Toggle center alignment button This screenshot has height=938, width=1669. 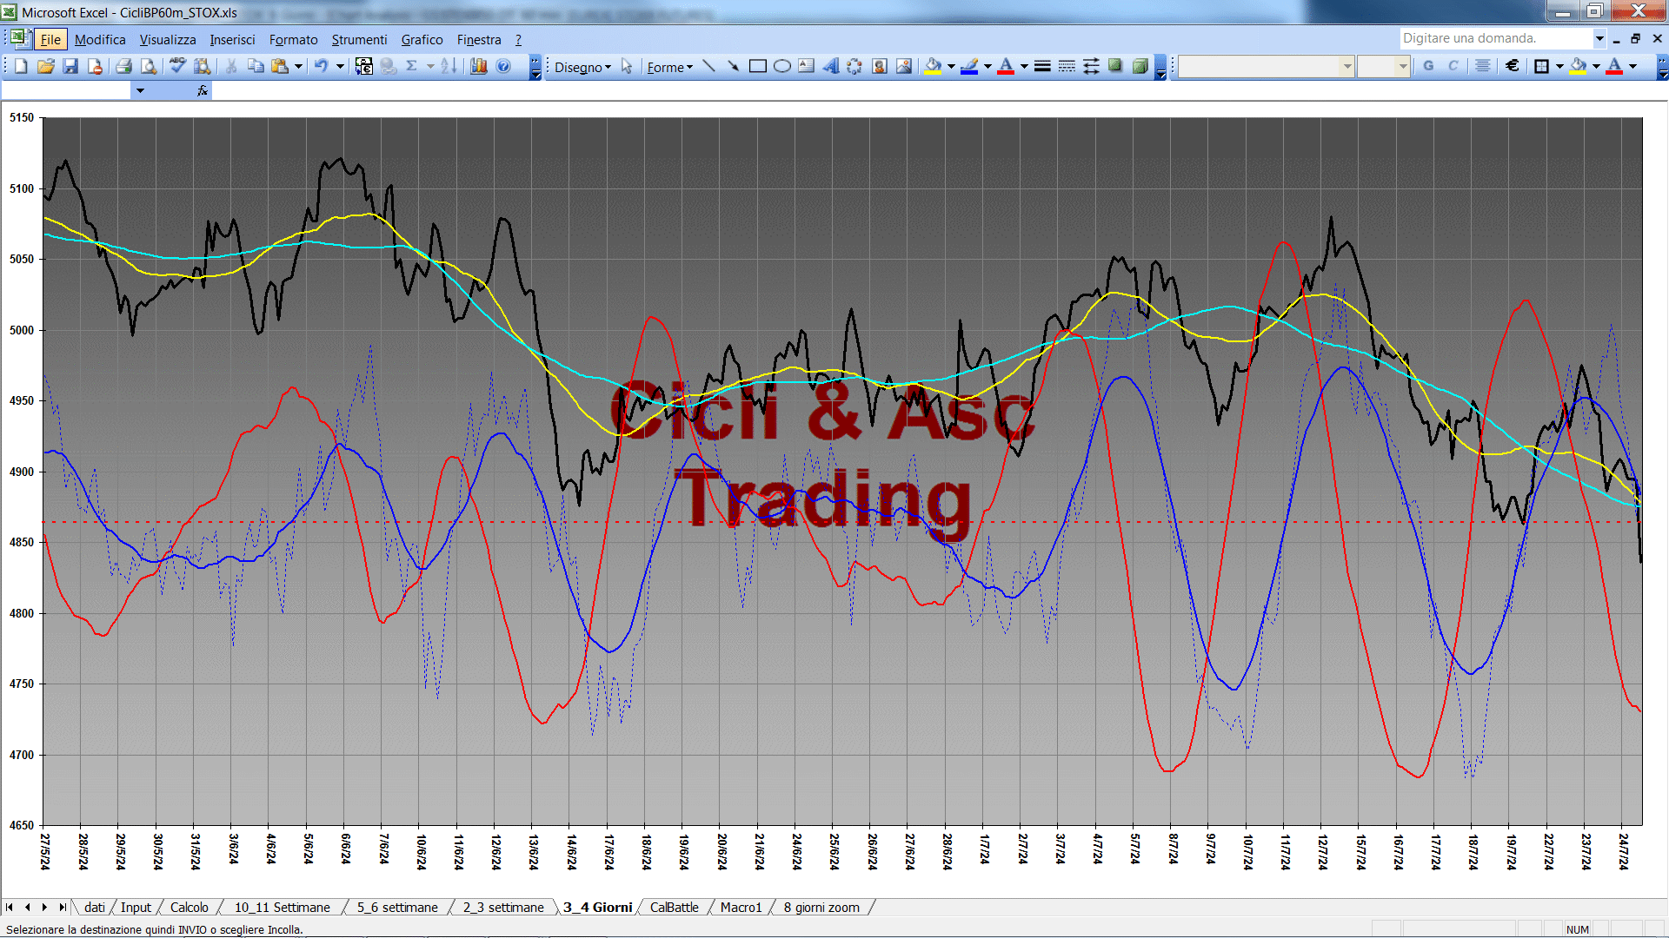tap(1483, 66)
